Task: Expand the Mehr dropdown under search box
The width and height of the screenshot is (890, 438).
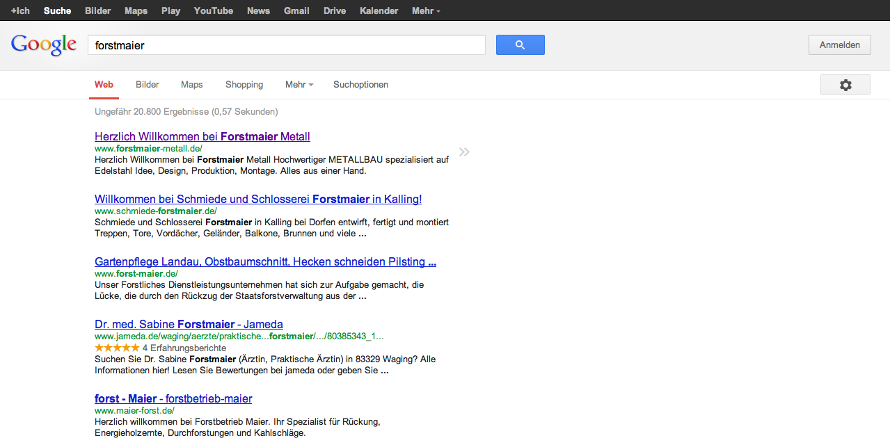Action: coord(299,85)
